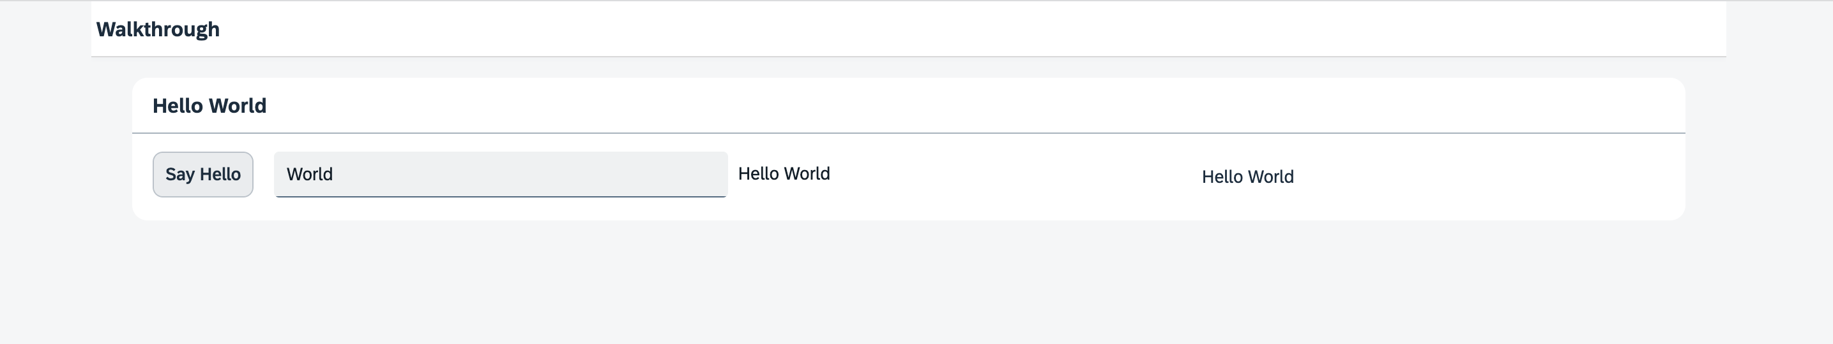
Task: Click the word Hello in the panel heading
Action: pyautogui.click(x=178, y=106)
